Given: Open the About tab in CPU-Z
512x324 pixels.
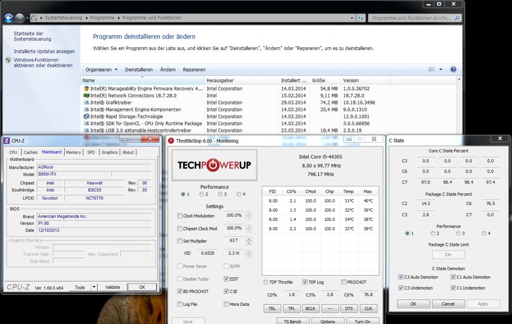Looking at the screenshot, I should 128,152.
